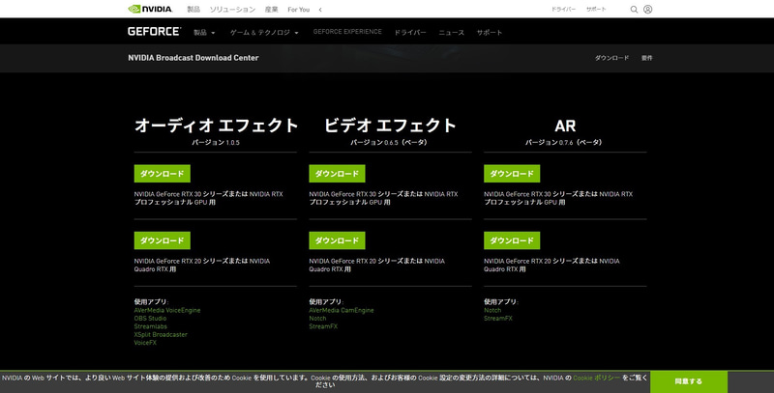Download Video Effects for RTX 20
The width and height of the screenshot is (774, 393).
[x=337, y=240]
